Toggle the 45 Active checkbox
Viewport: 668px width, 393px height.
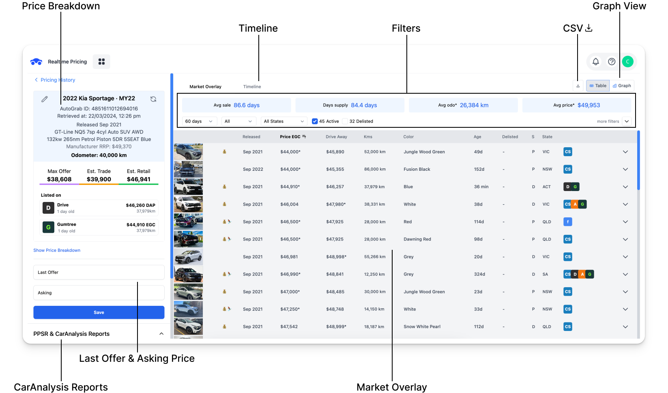(315, 121)
